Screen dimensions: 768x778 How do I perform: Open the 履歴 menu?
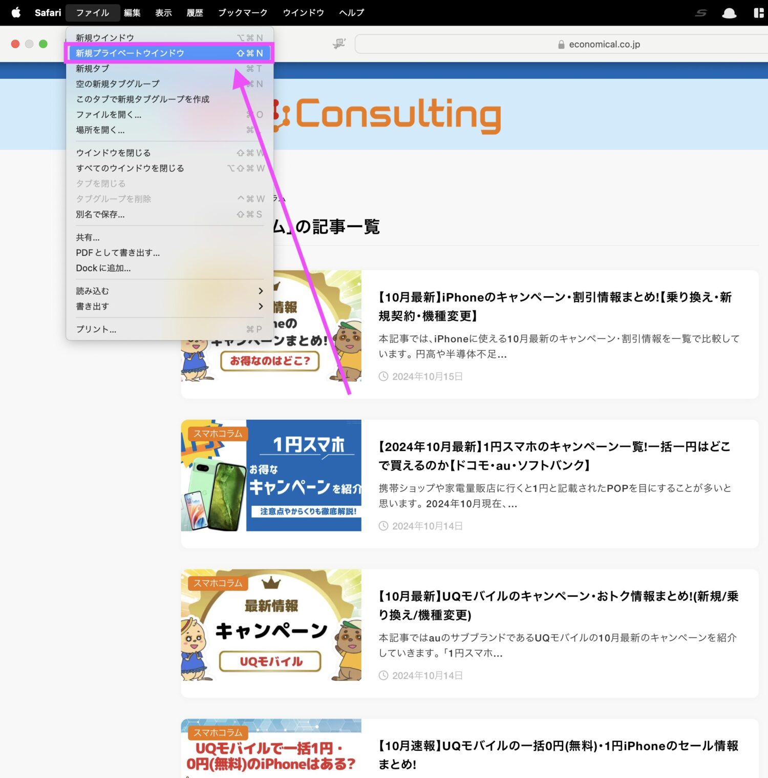coord(195,12)
